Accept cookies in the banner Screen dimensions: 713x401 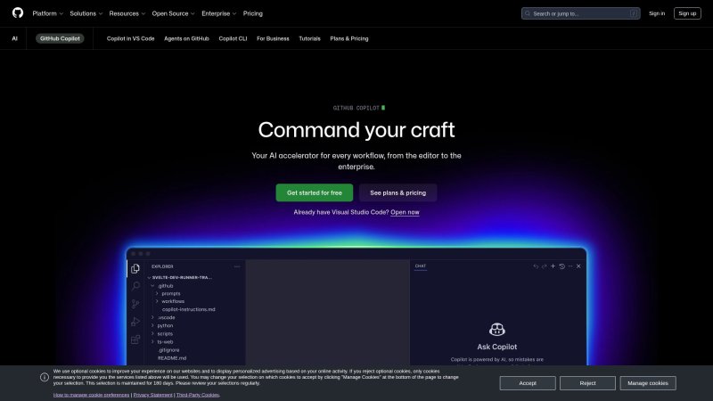pyautogui.click(x=528, y=383)
